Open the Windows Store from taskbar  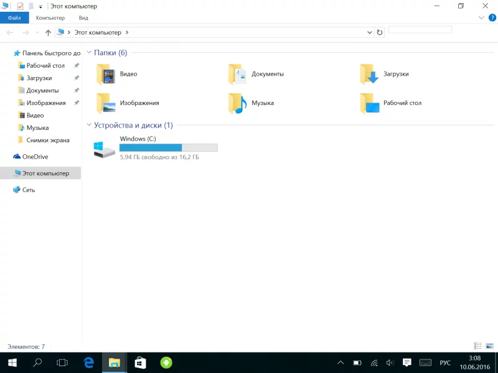pyautogui.click(x=140, y=362)
